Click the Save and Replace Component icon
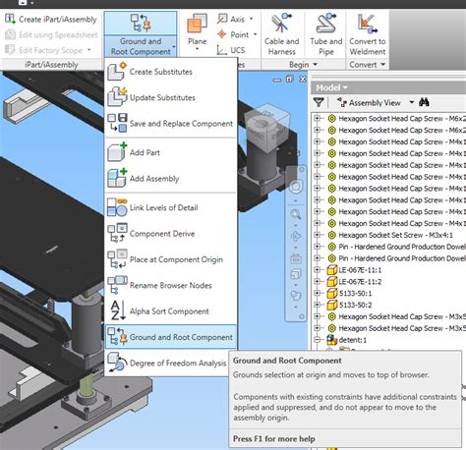 [117, 123]
